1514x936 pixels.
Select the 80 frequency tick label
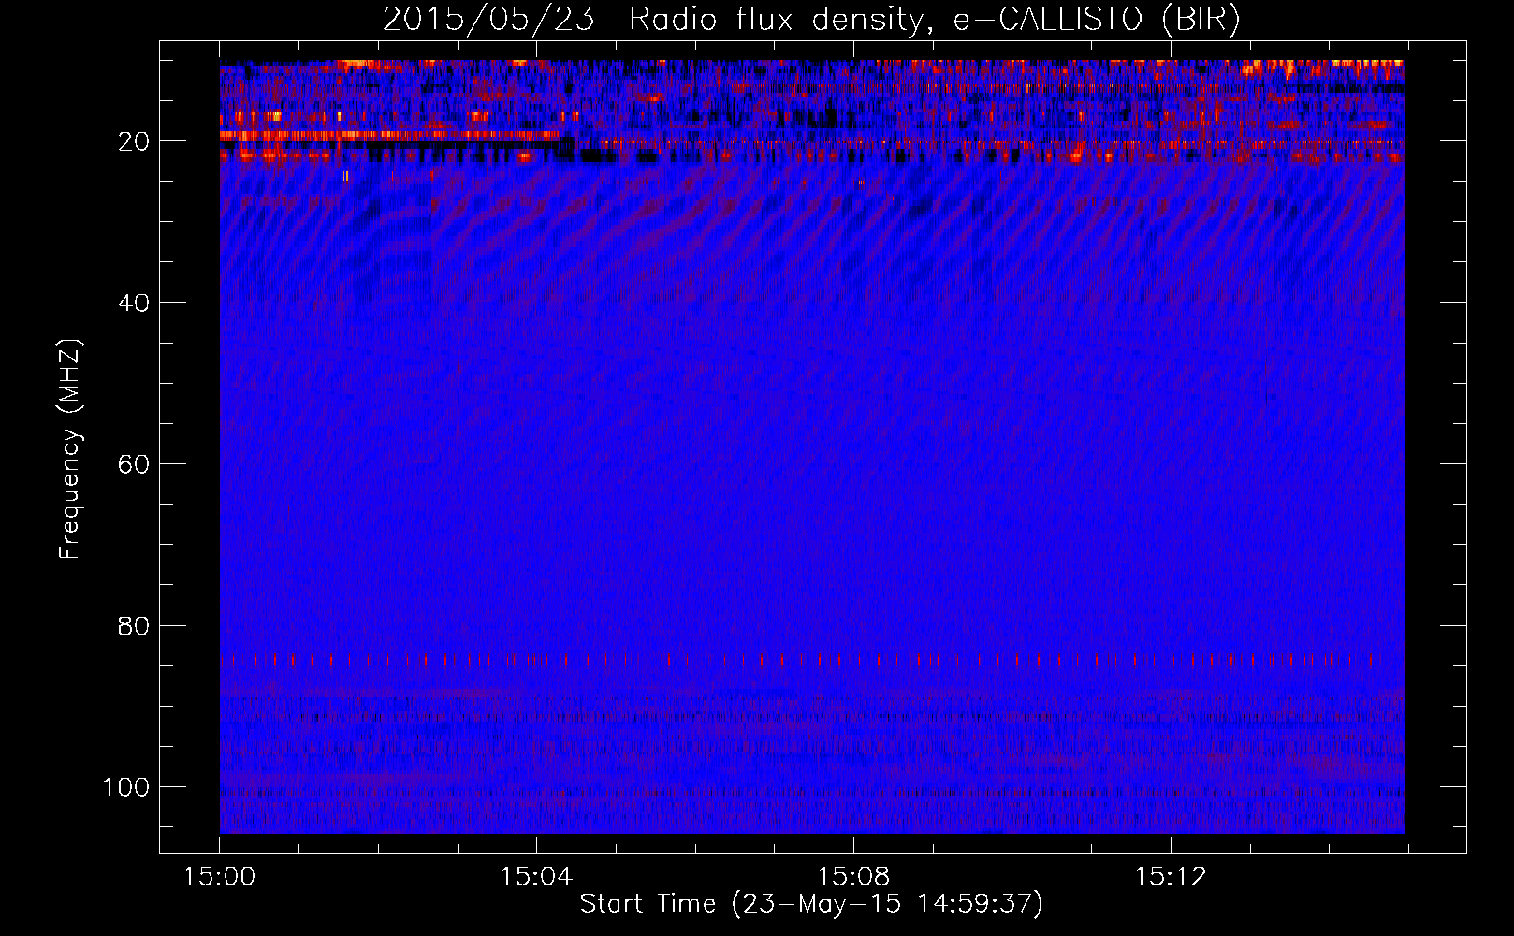click(x=135, y=625)
